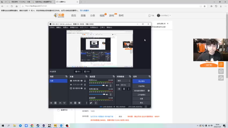Open 工具(T) menu in OBS
This screenshot has width=228, height=128.
tap(102, 27)
